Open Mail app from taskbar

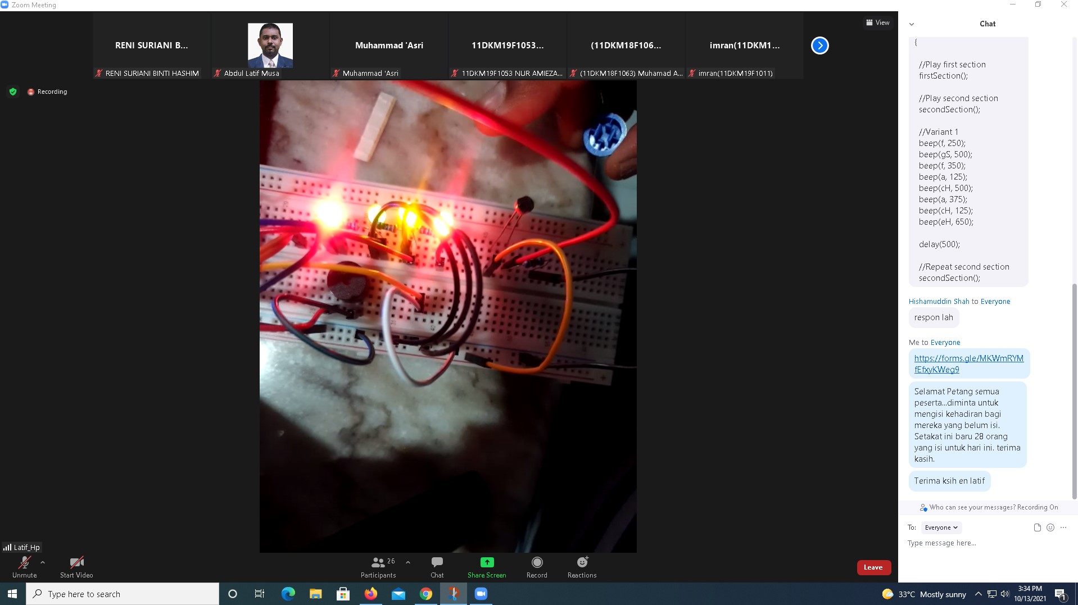pyautogui.click(x=398, y=594)
